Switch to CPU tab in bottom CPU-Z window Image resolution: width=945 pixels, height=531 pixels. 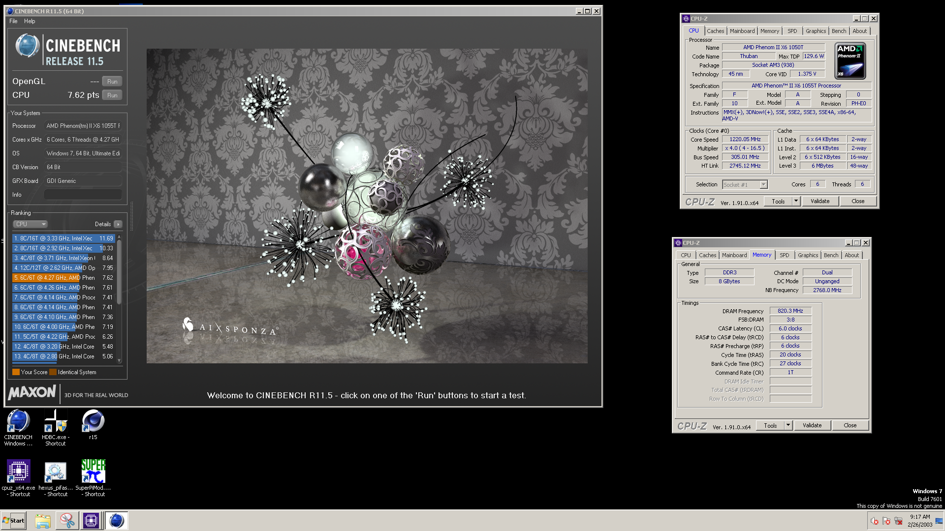pos(686,255)
